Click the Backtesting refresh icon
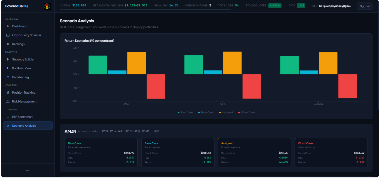The height and width of the screenshot is (178, 380). pyautogui.click(x=8, y=77)
